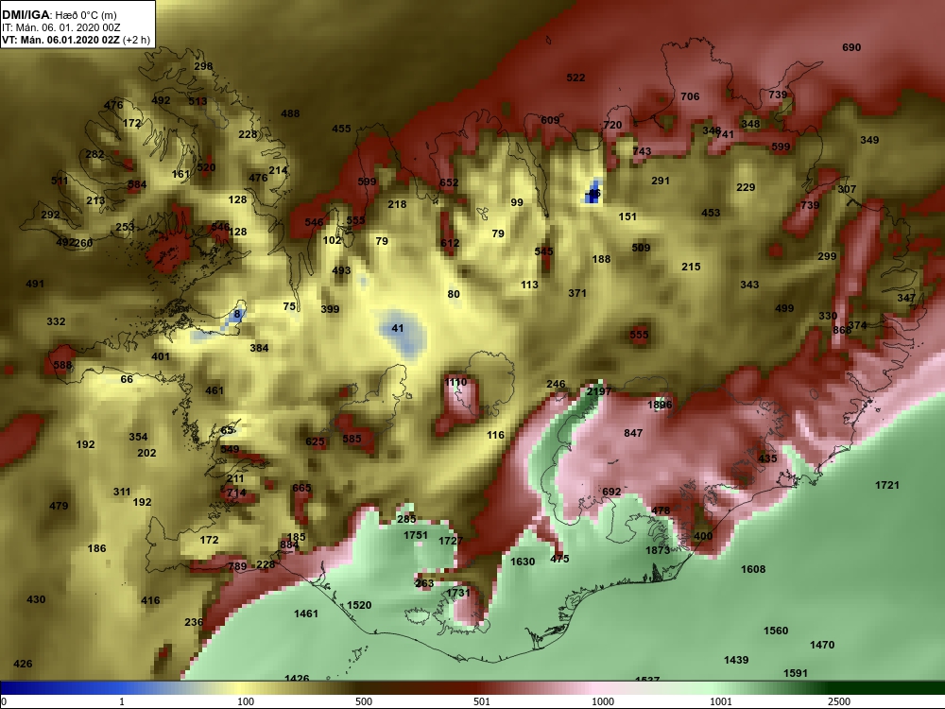
Task: Click the 1001 label on the color scale
Action: pos(720,701)
